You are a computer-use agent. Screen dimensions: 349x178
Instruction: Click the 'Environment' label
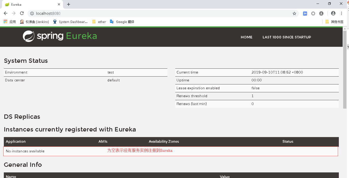[16, 72]
